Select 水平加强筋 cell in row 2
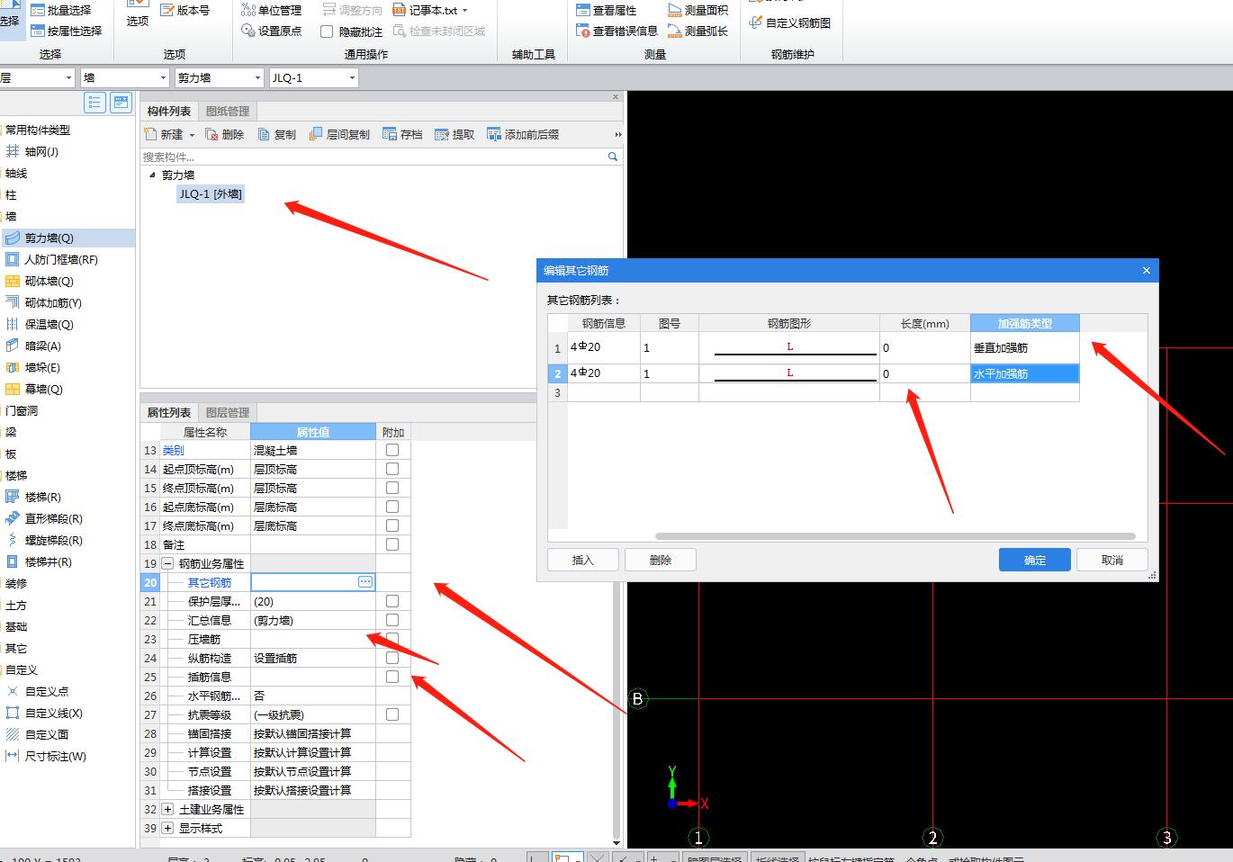 1024,373
